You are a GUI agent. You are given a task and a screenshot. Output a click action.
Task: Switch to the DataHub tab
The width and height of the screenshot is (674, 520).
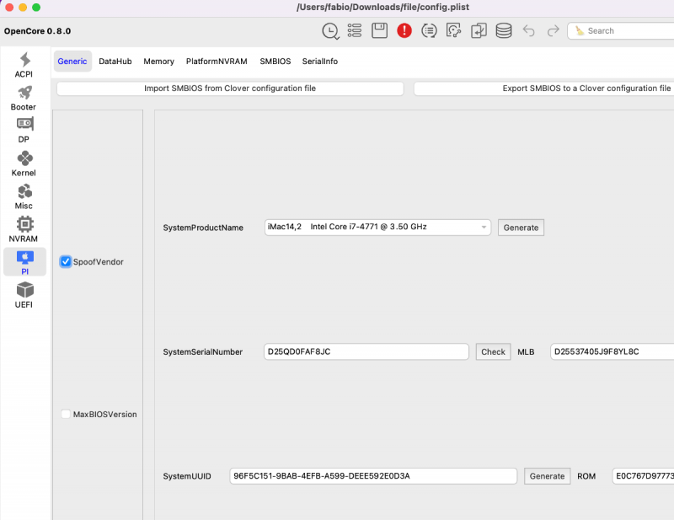(x=115, y=61)
